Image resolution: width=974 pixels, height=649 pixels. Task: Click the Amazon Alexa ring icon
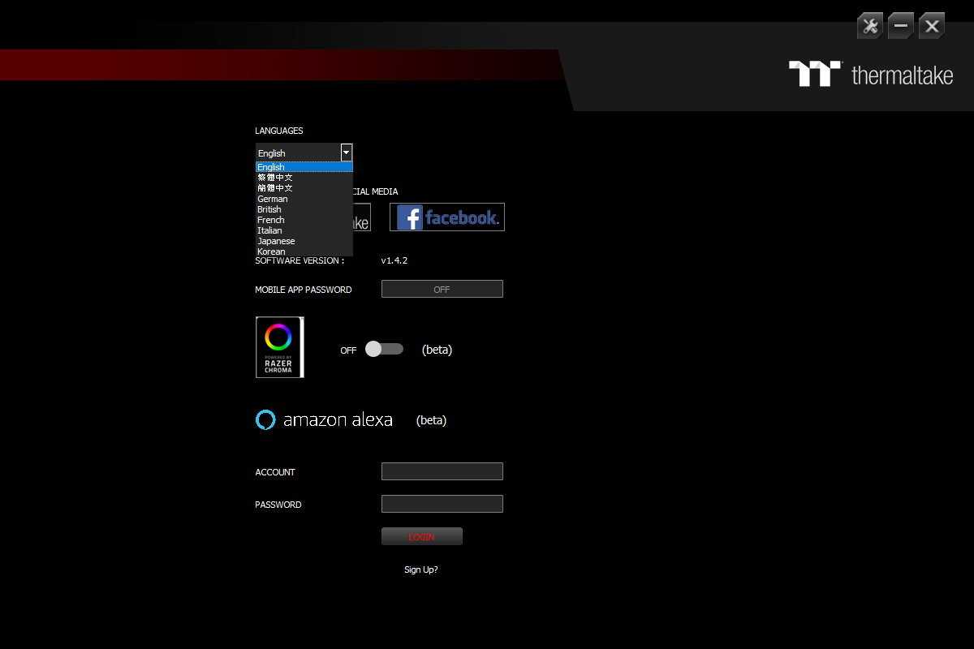tap(265, 419)
